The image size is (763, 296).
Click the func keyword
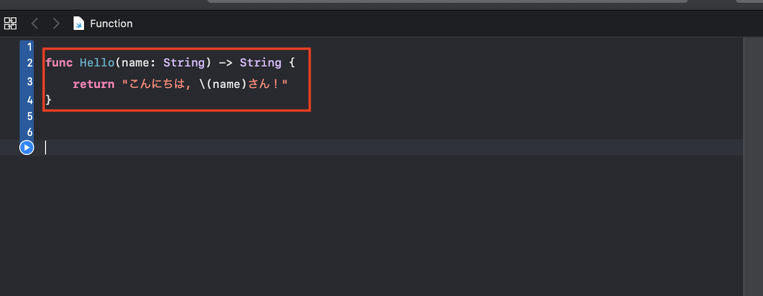point(59,63)
